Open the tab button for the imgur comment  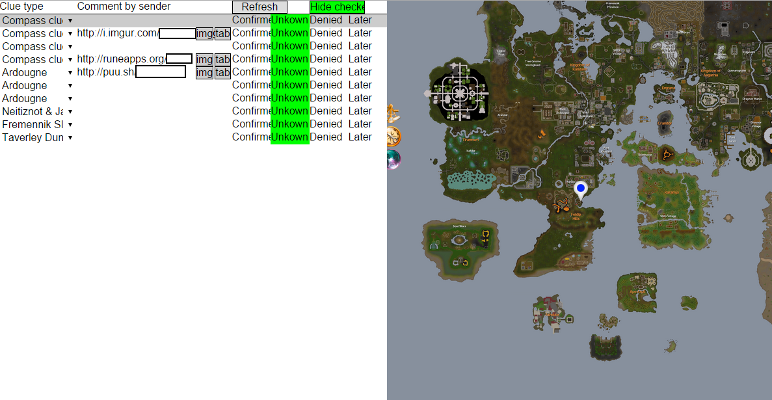coord(222,34)
